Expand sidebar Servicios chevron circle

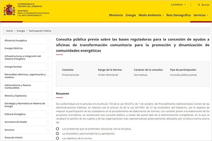coord(48,130)
